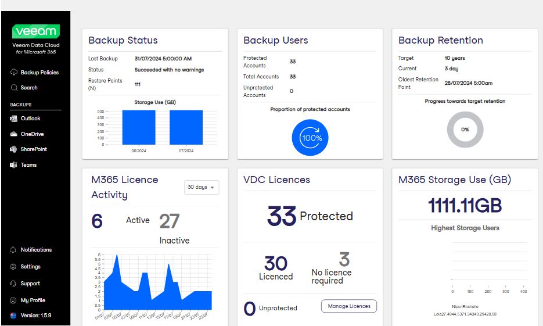Click the My Profile avatar icon
This screenshot has width=543, height=326.
13,300
